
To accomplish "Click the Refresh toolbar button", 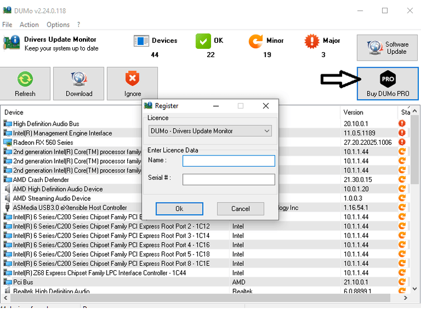I will [x=25, y=84].
